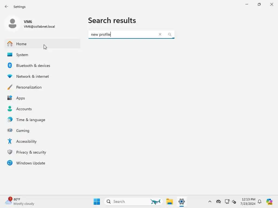Viewport: 278px width, 208px height.
Task: Open the Windows Start menu
Action: pyautogui.click(x=97, y=201)
